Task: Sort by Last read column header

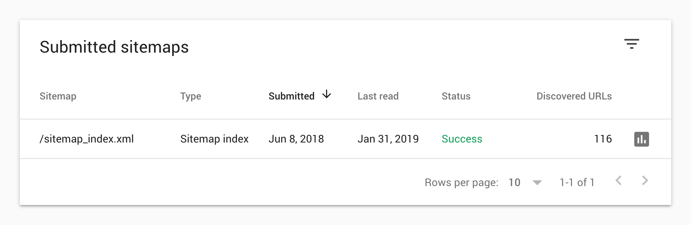Action: click(x=378, y=96)
